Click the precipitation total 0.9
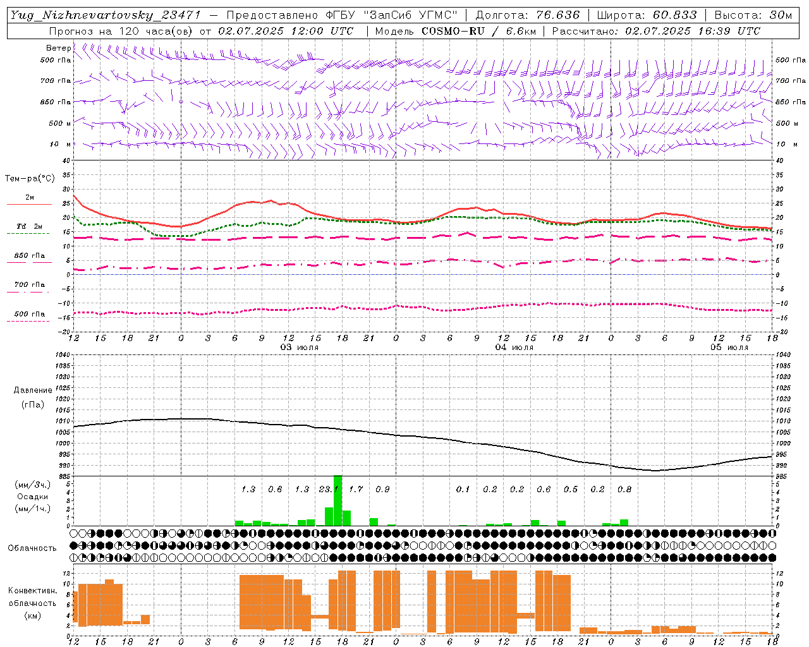 (382, 490)
